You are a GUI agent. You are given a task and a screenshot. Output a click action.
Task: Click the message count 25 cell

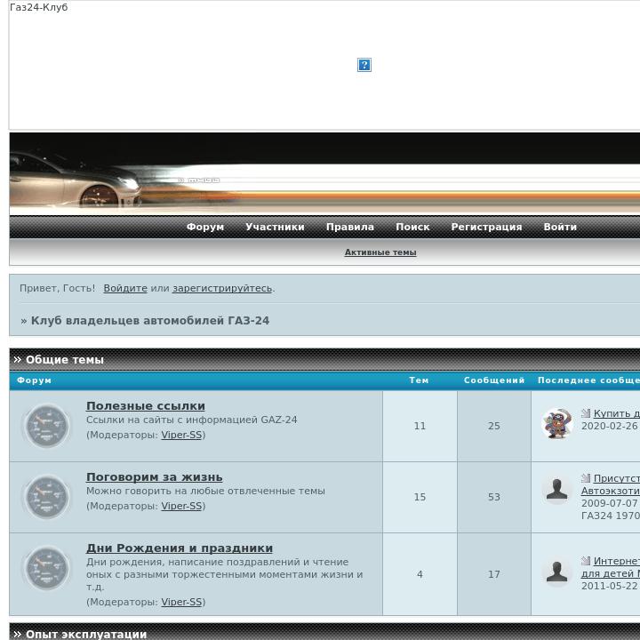(x=494, y=426)
